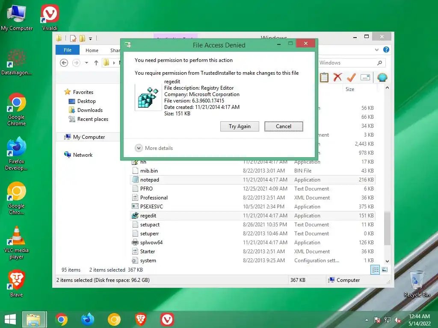
Task: Select the VLC media player desktop icon
Action: coord(17,243)
